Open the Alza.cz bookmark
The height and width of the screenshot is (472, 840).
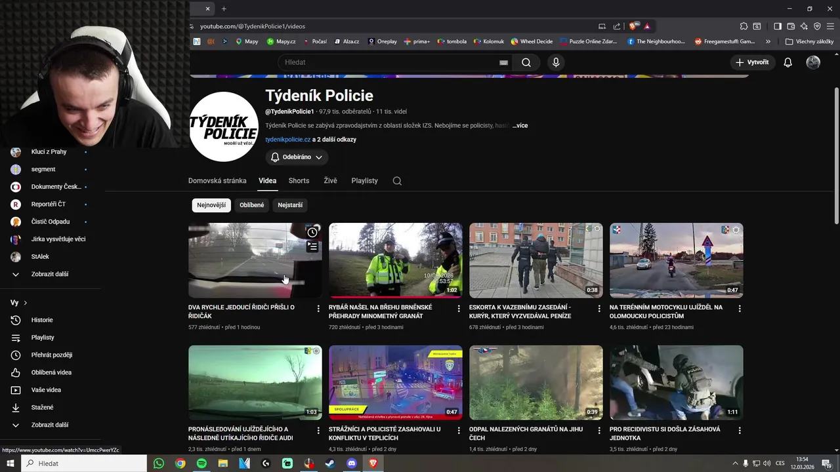click(x=346, y=41)
